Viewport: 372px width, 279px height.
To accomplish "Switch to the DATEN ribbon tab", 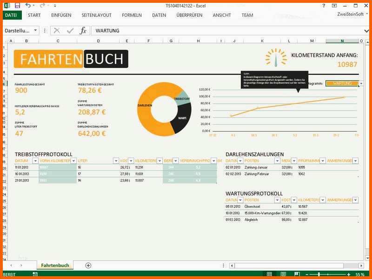I will click(159, 15).
